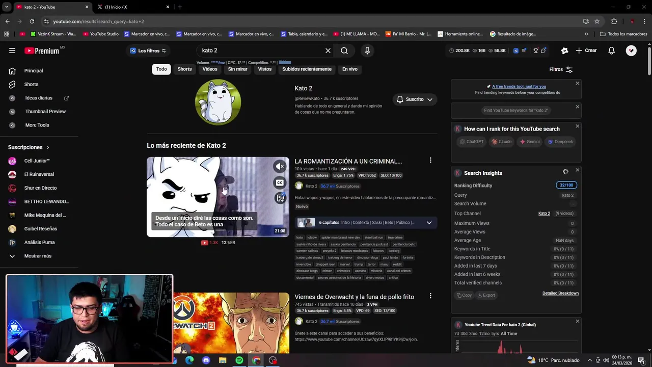Screen dimensions: 652x367
Task: Open the A free trends tool link
Action: [x=519, y=86]
